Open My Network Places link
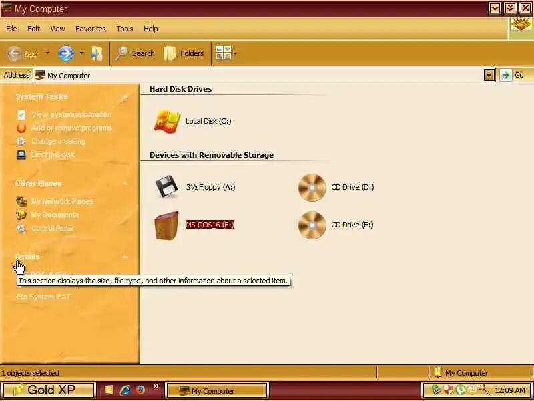Viewport: 534px width, 401px height. point(62,201)
